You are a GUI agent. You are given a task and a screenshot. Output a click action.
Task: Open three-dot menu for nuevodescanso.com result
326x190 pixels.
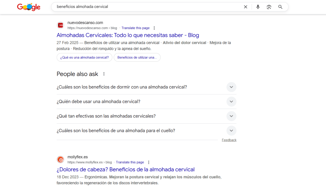click(x=154, y=28)
